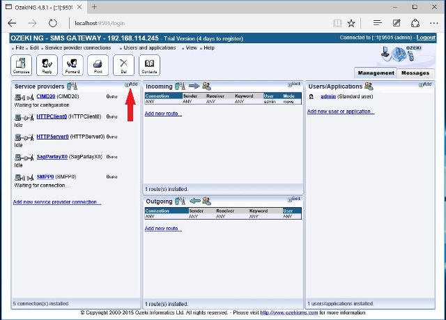Open the HTTPClient0 connection link
The height and width of the screenshot is (320, 446).
52,116
